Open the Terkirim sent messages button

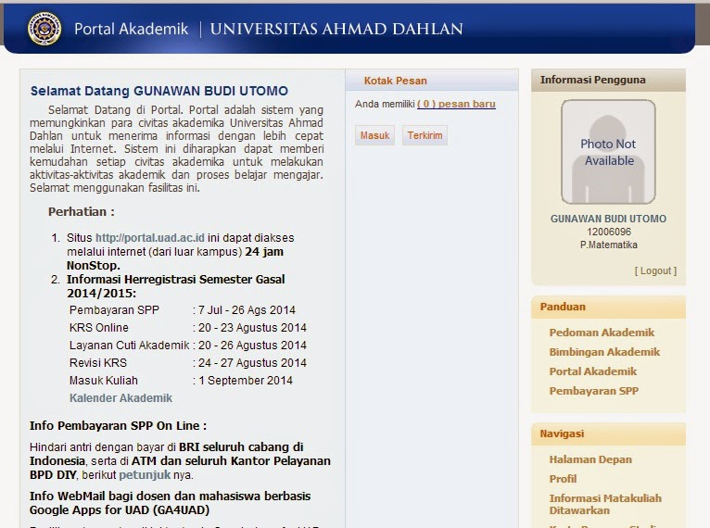point(425,135)
